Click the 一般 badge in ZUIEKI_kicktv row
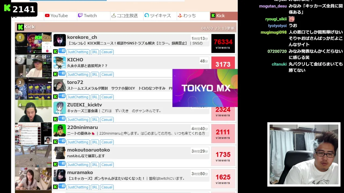Image resolution: width=344 pixels, height=193 pixels. pos(62,118)
